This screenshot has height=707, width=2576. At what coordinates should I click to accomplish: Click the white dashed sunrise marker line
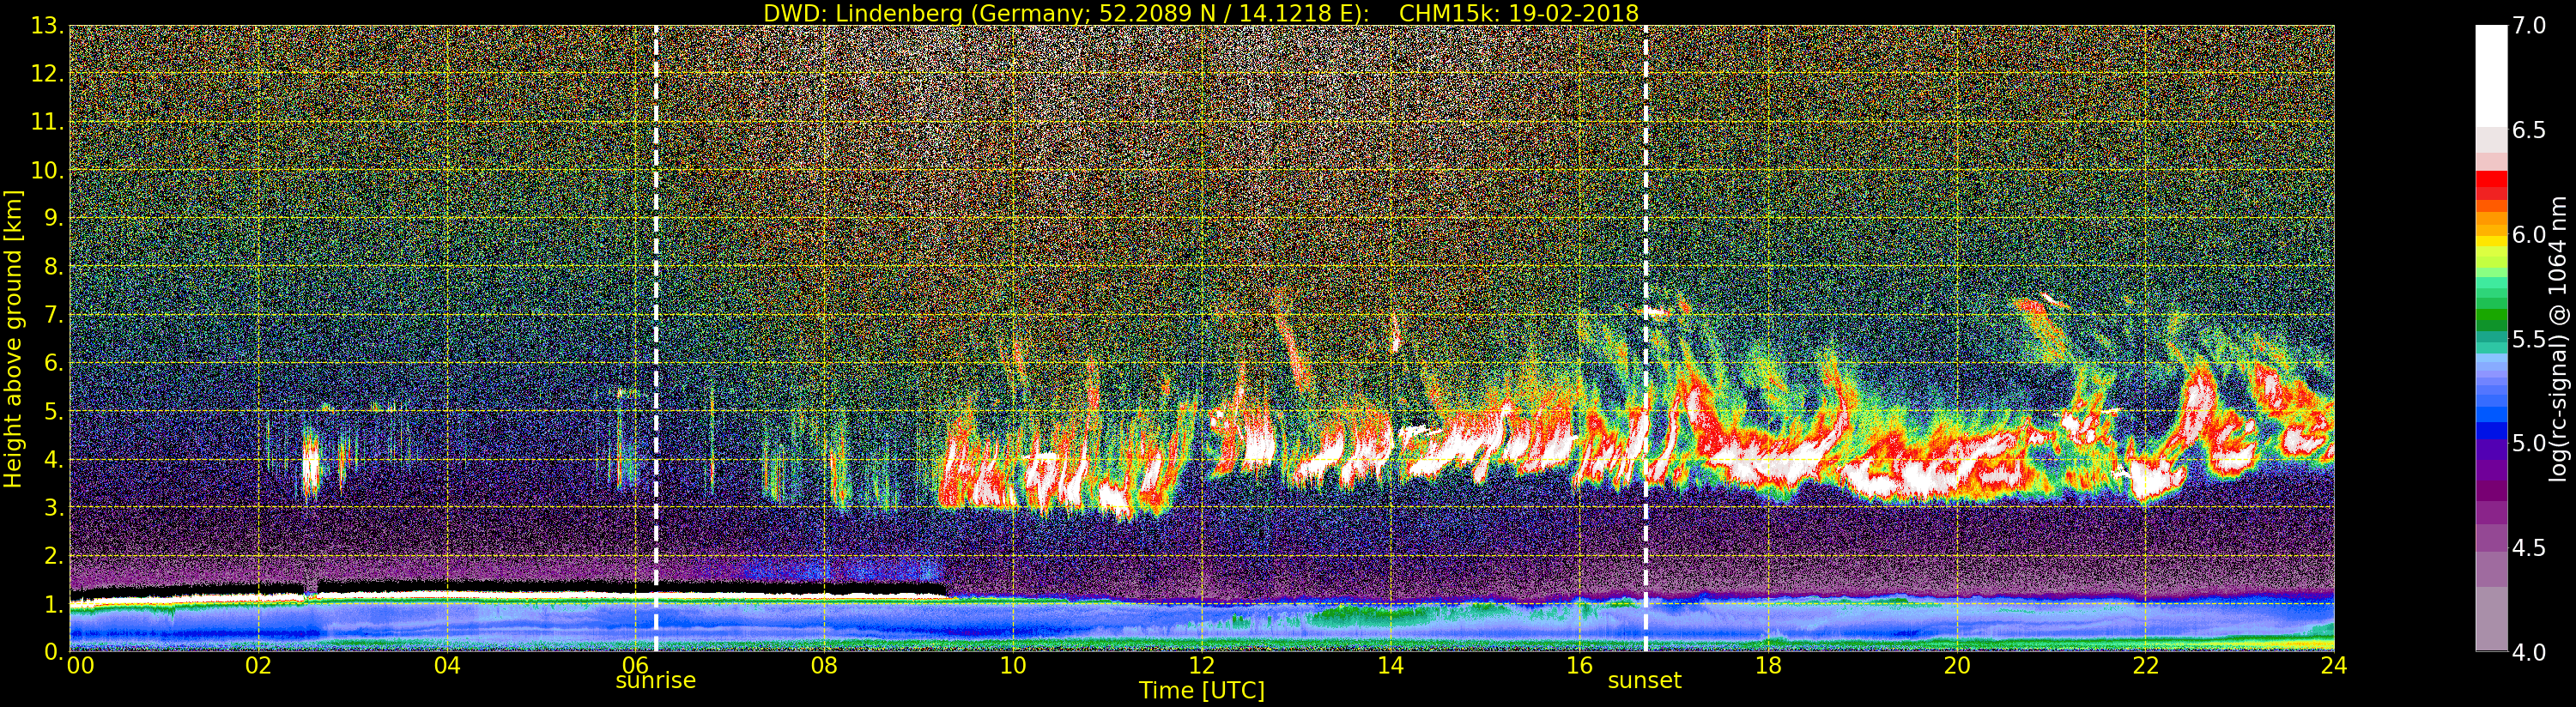[656, 338]
